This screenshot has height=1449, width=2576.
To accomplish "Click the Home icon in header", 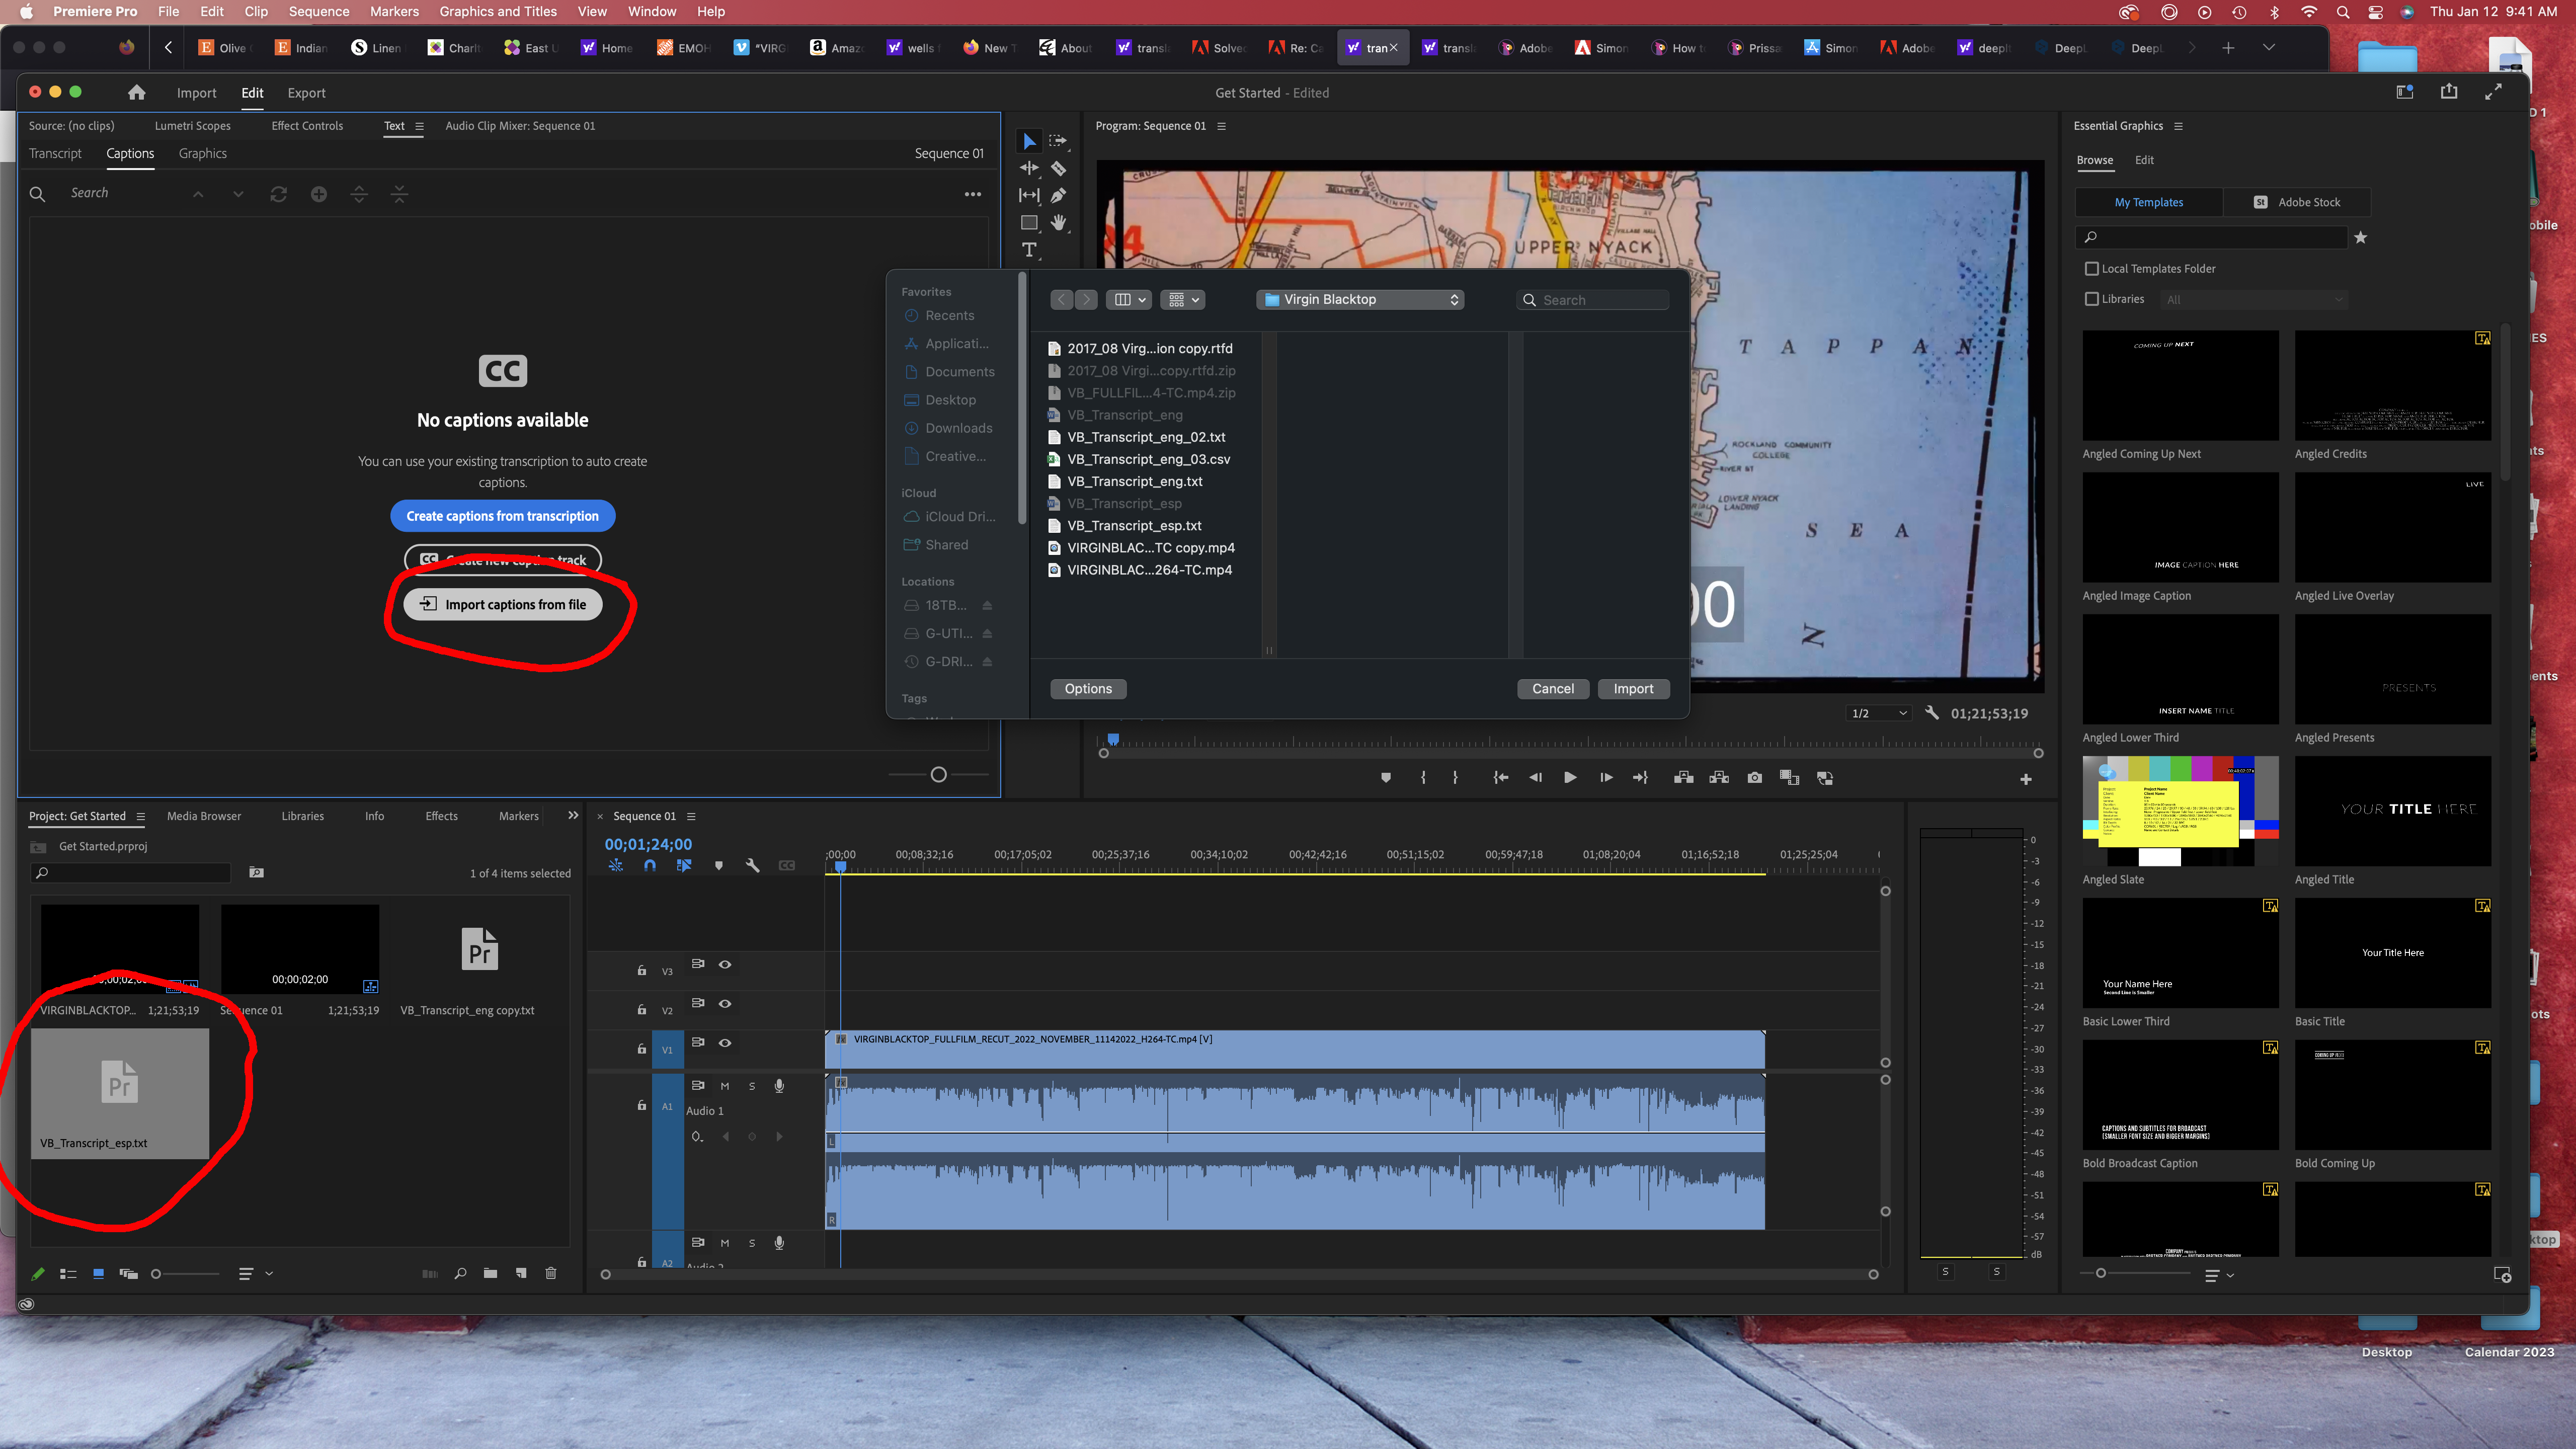I will point(136,92).
